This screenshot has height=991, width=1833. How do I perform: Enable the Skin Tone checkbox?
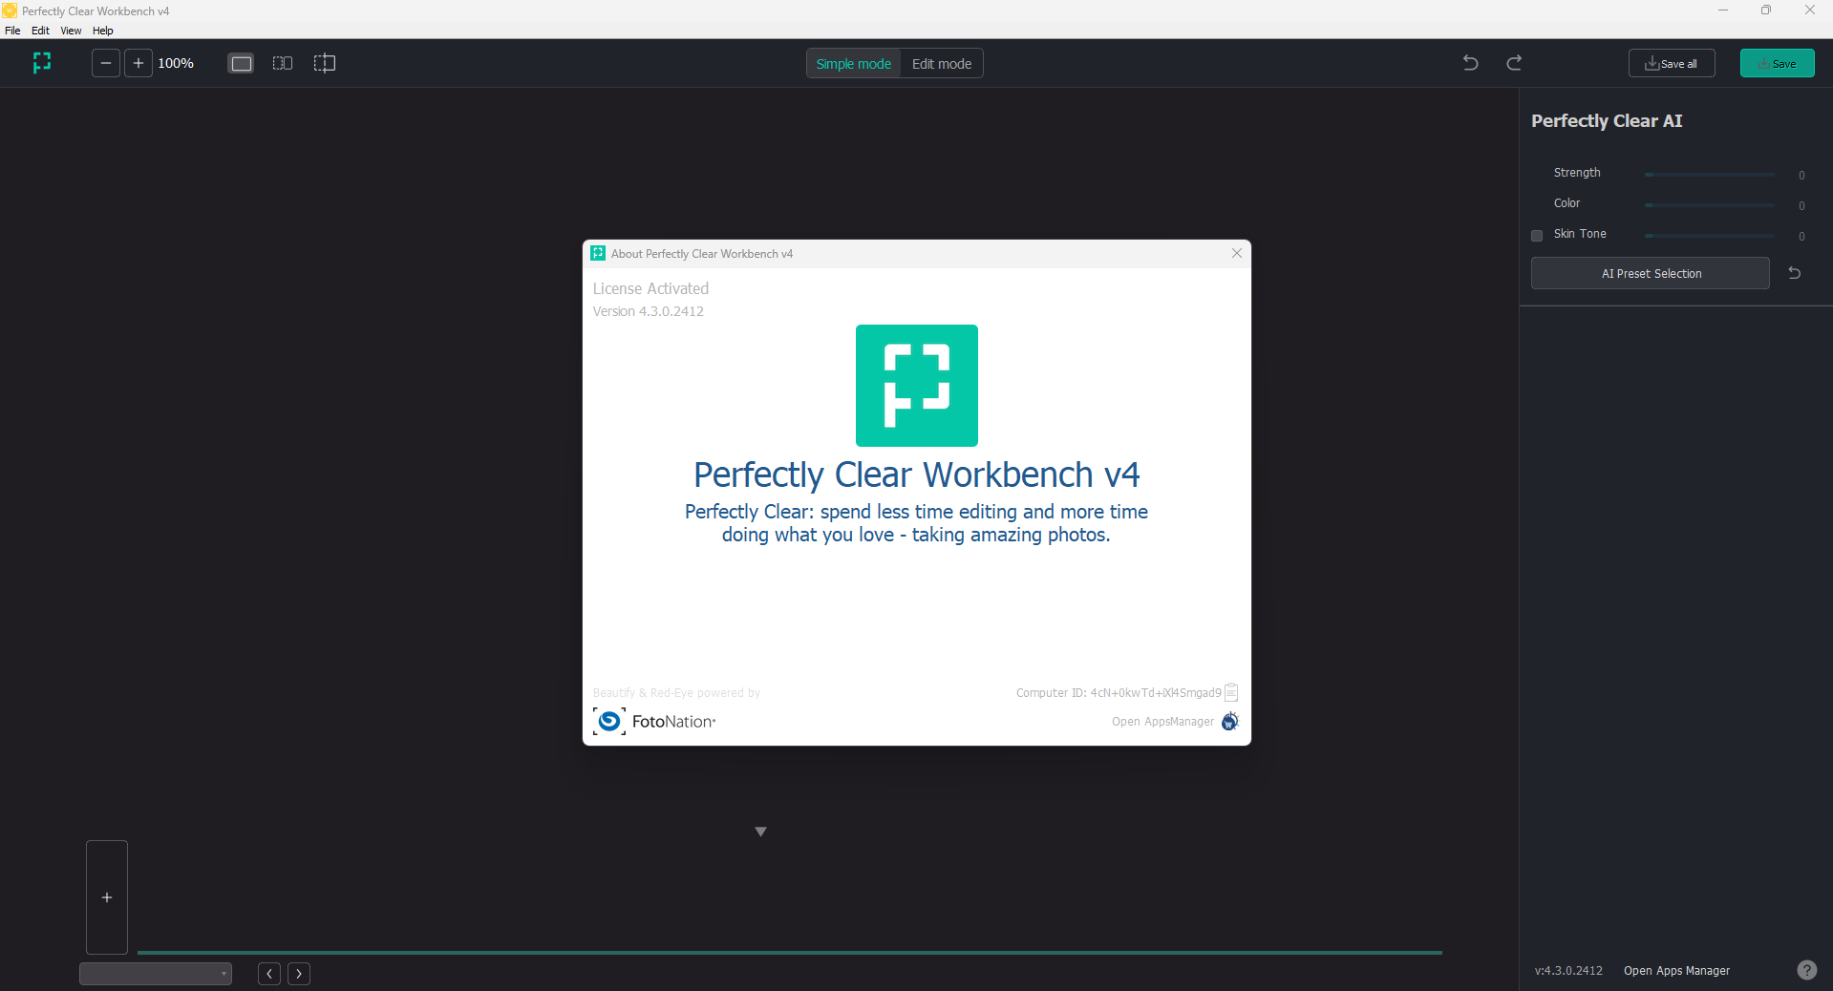(x=1537, y=236)
